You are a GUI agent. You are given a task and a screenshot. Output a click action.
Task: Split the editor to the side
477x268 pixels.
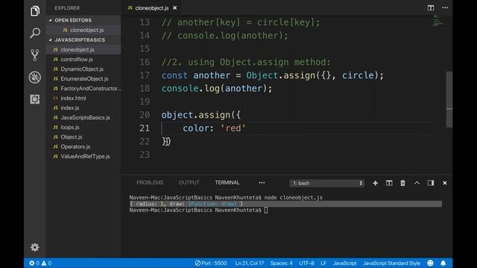click(431, 8)
